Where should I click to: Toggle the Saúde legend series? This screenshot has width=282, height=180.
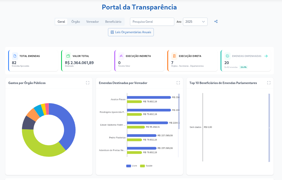tap(146, 166)
